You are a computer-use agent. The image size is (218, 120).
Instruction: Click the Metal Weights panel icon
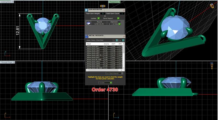pyautogui.click(x=87, y=37)
